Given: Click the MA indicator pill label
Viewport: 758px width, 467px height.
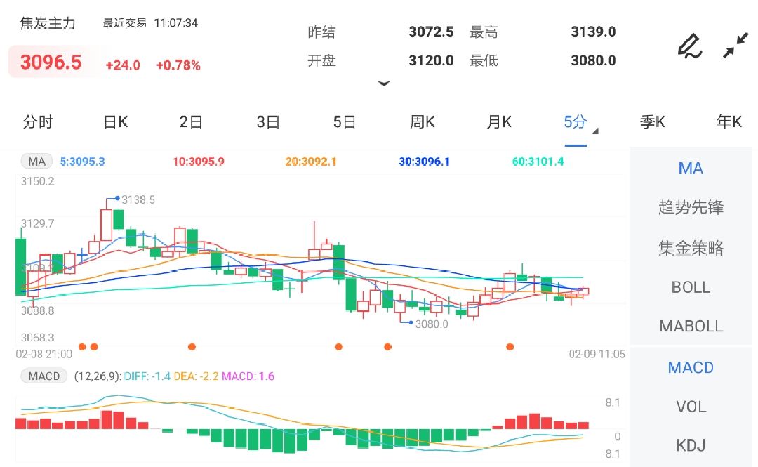Looking at the screenshot, I should (x=36, y=161).
